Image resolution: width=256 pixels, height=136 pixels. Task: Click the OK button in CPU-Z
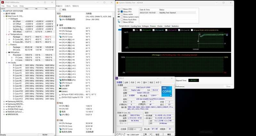[169, 134]
